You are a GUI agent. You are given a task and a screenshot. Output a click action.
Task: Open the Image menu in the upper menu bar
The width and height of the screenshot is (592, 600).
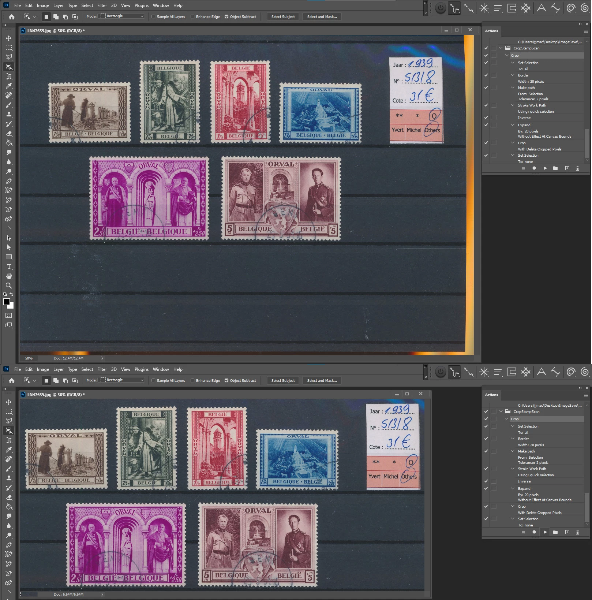coord(43,5)
